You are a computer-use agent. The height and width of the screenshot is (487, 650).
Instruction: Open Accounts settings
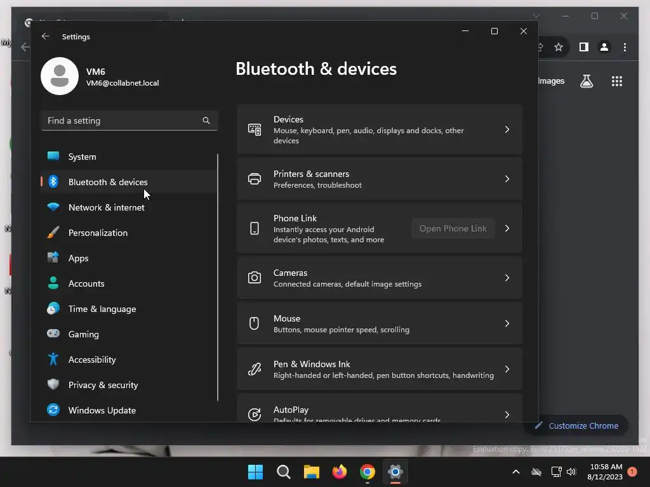[129, 283]
